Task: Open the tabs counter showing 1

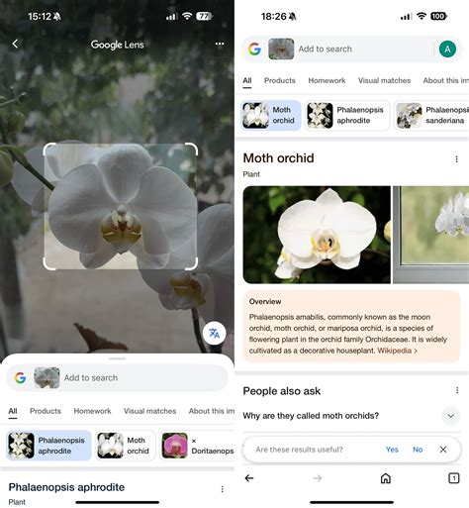Action: 454,478
